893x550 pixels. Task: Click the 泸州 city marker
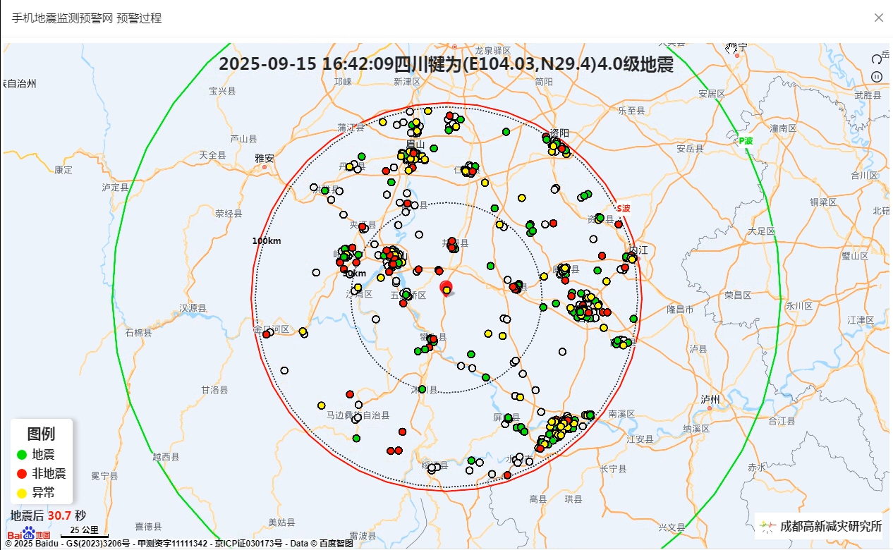(x=710, y=408)
